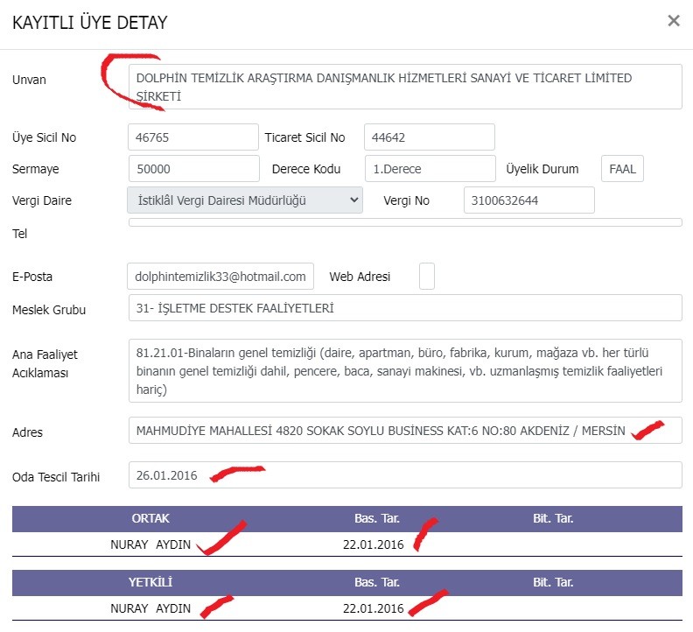Select the Oda Tescil Tarihi field 26.01.2016
This screenshot has height=632, width=693.
point(405,475)
